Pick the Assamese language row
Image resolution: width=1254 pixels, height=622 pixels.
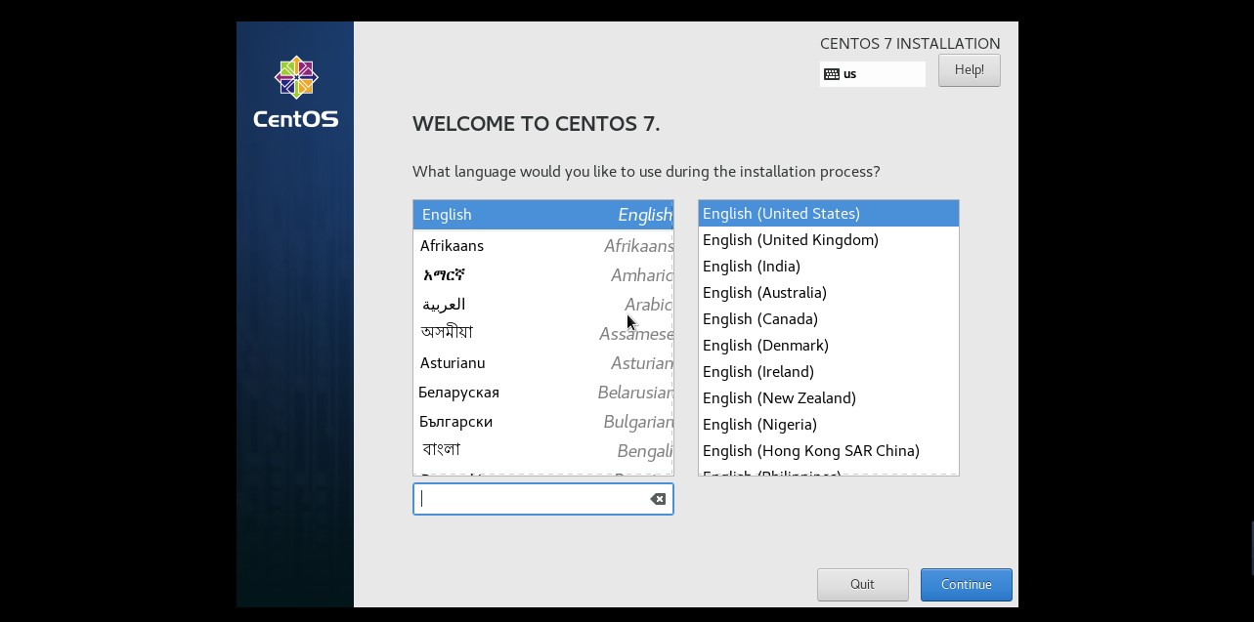pos(542,333)
